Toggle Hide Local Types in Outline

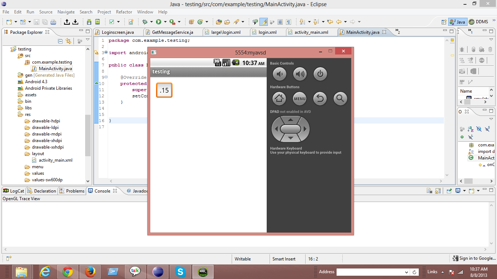[470, 137]
